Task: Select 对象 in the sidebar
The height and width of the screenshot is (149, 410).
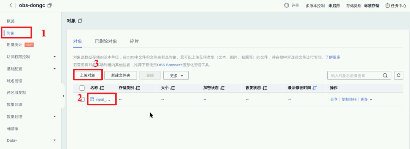Action: tap(10, 33)
